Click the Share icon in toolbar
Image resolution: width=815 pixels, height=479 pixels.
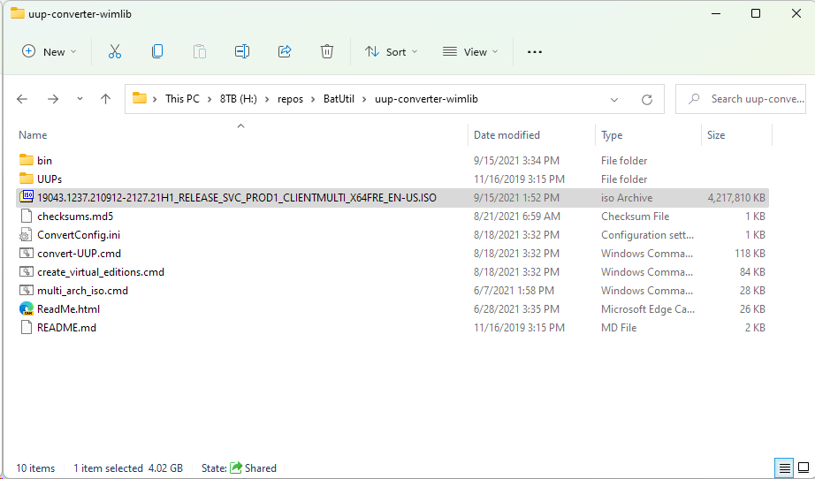[x=285, y=52]
